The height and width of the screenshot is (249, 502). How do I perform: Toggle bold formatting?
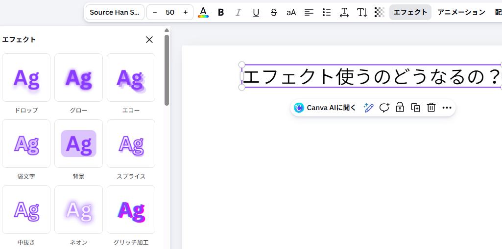(x=220, y=12)
